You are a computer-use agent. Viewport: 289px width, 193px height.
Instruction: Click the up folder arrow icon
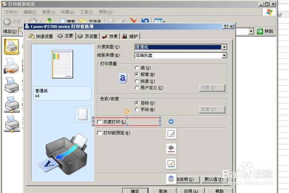(x=49, y=21)
